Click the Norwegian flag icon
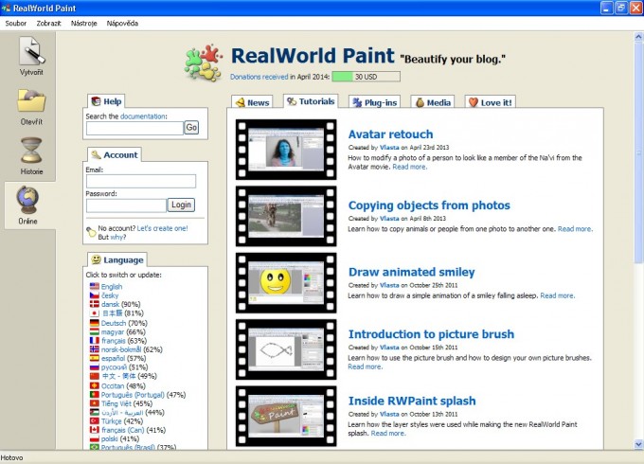This screenshot has width=644, height=464. 95,349
